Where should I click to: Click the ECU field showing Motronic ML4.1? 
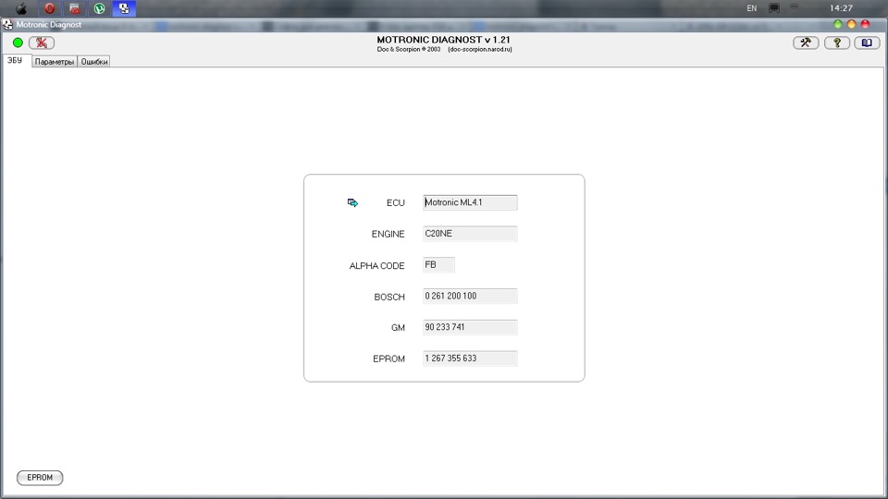470,202
